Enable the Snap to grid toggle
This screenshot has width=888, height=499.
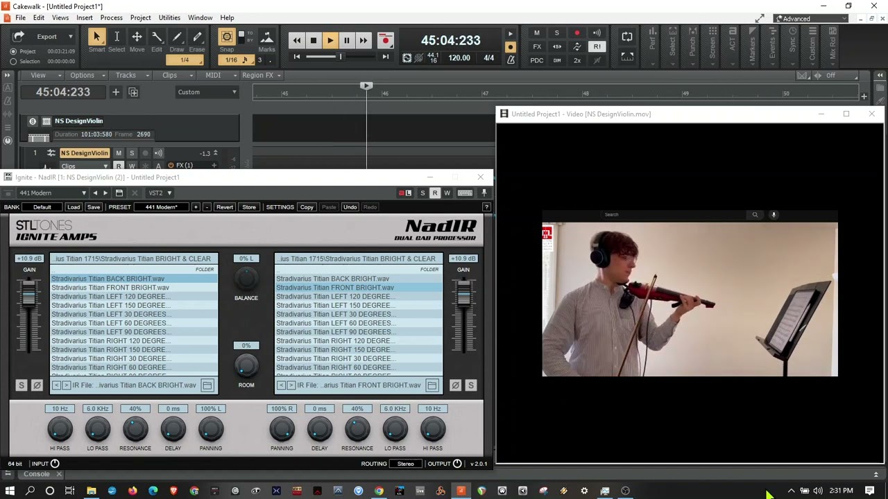click(227, 37)
